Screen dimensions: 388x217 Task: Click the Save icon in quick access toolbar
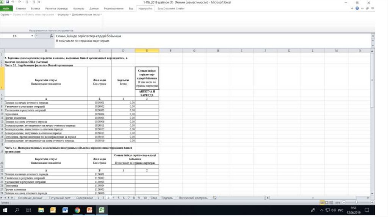(x=7, y=2)
